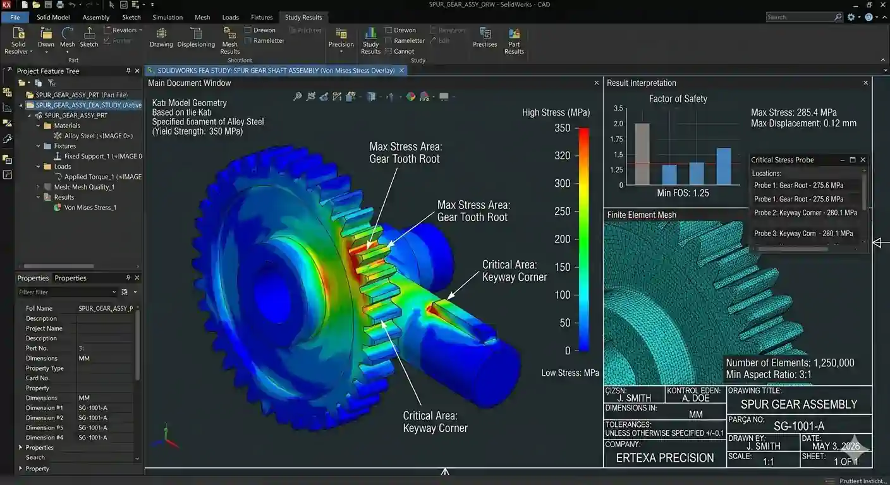Toggle the Cannot checkbox in the Study group

click(389, 51)
